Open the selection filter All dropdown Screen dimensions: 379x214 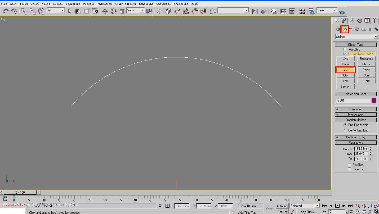56,10
